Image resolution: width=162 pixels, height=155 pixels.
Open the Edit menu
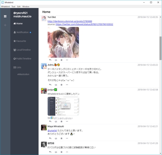tap(19, 6)
